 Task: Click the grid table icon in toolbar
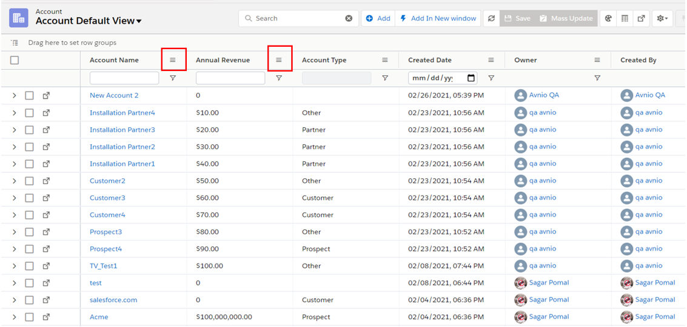(x=625, y=19)
